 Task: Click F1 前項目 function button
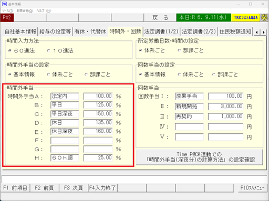[x=15, y=188]
